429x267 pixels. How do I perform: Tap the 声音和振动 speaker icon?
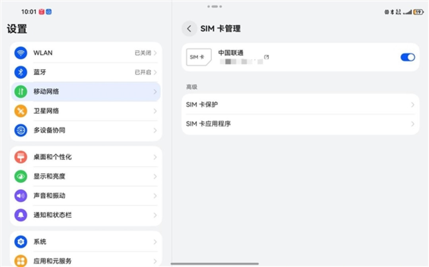tap(21, 196)
